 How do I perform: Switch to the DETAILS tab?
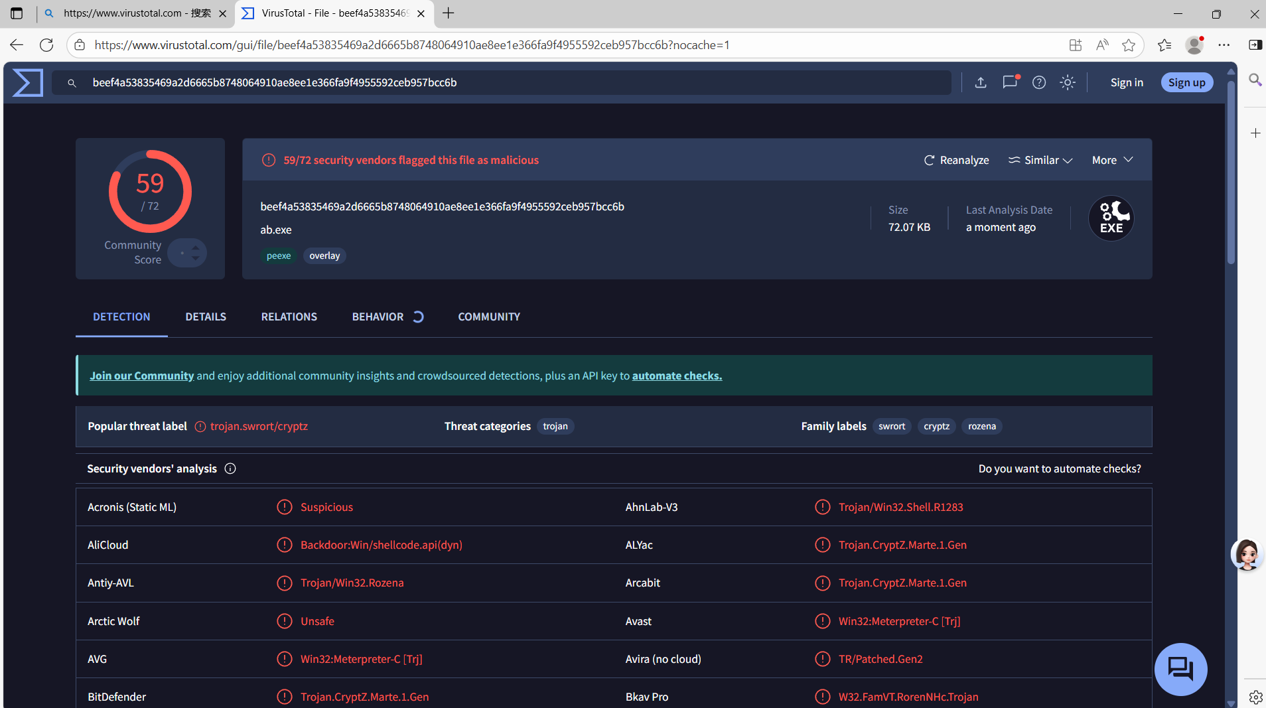coord(206,317)
